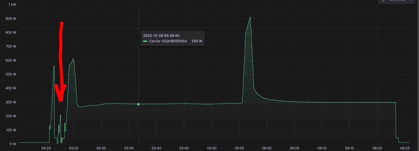
Task: Click the 05:55 time axis label
Action: [239, 148]
